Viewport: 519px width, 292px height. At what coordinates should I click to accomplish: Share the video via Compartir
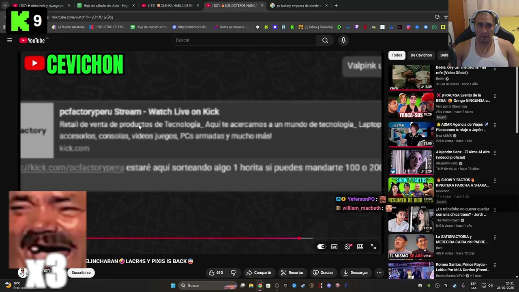point(259,273)
